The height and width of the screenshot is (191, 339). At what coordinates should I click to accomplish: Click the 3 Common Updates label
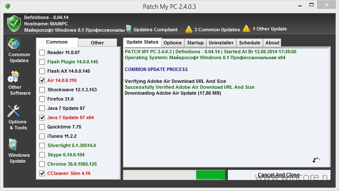point(217,30)
